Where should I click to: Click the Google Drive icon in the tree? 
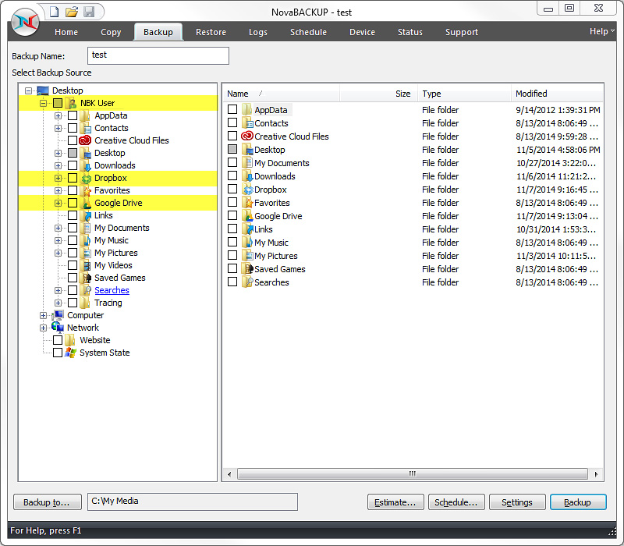click(x=86, y=204)
